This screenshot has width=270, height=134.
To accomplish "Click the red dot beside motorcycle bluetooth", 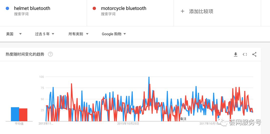I will (x=94, y=8).
